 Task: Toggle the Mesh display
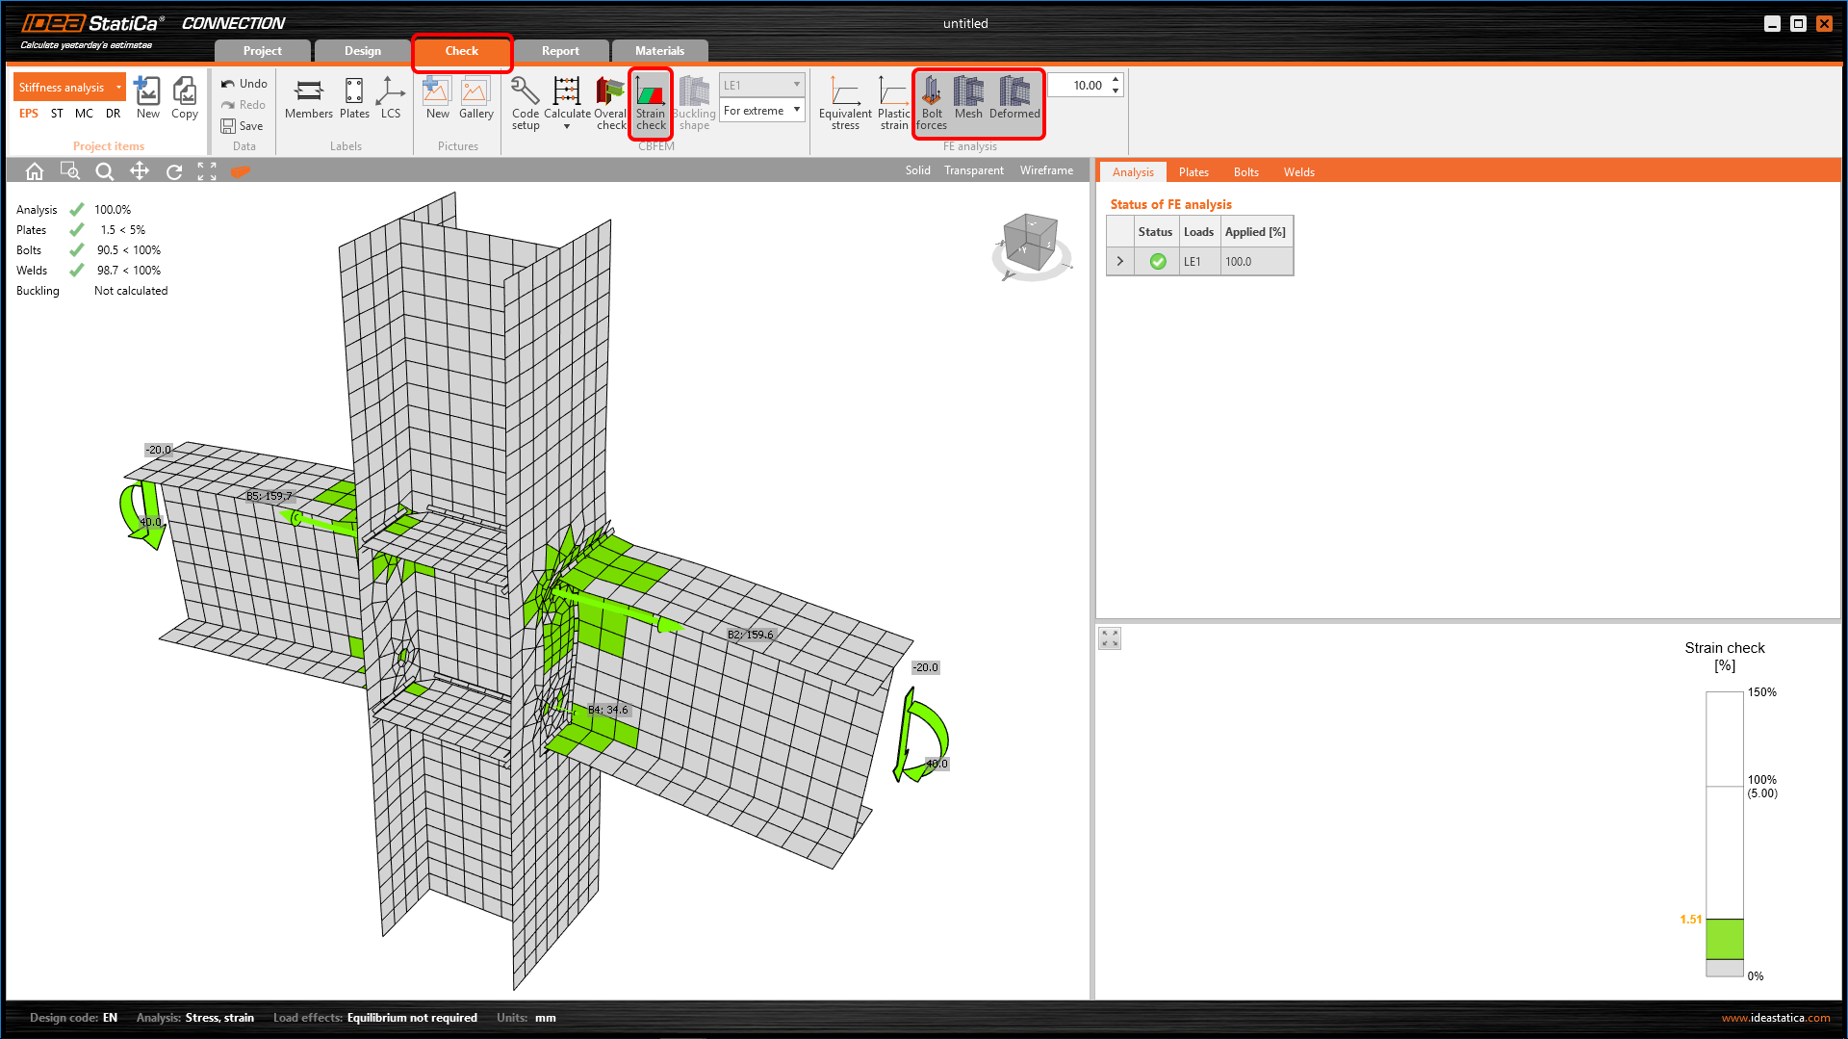[x=968, y=98]
